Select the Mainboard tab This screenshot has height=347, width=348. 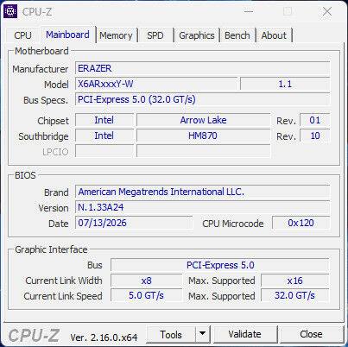(x=67, y=35)
